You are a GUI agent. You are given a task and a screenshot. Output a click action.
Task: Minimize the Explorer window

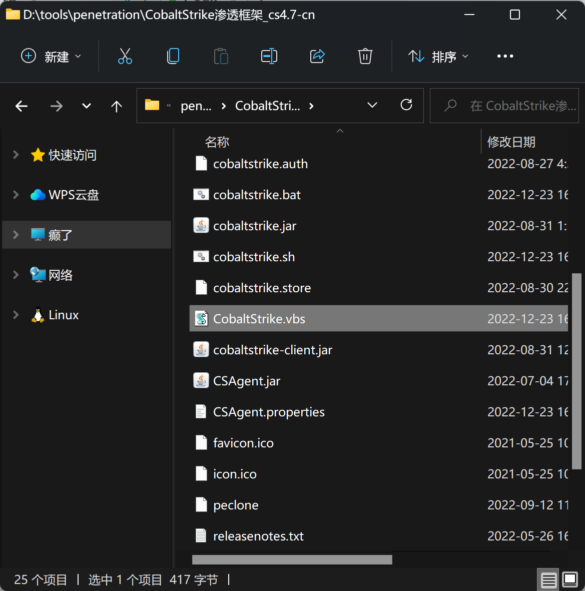click(x=469, y=15)
